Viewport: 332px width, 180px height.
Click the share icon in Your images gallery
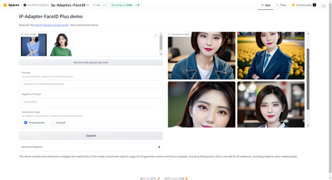pyautogui.click(x=156, y=35)
